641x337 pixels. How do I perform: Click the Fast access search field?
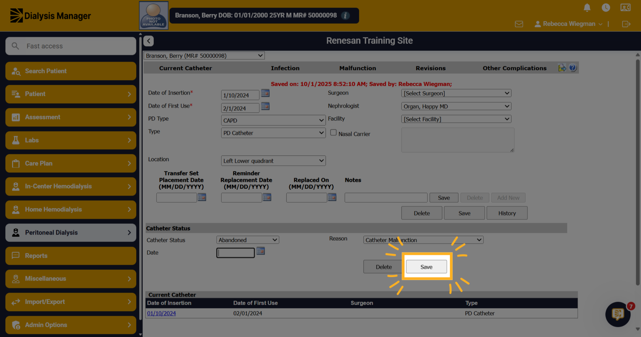coord(71,46)
